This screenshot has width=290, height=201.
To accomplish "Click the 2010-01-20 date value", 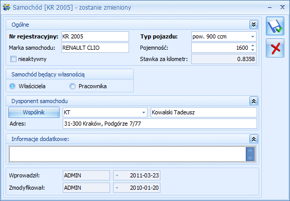I will 144,188.
